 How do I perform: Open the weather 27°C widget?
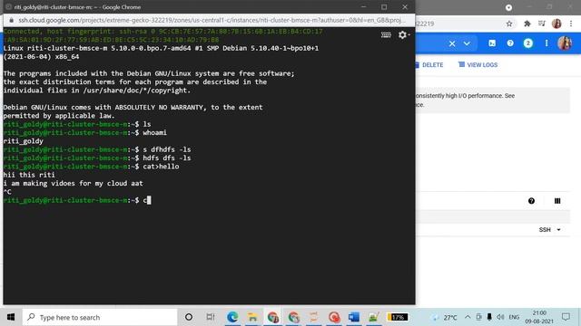click(444, 317)
